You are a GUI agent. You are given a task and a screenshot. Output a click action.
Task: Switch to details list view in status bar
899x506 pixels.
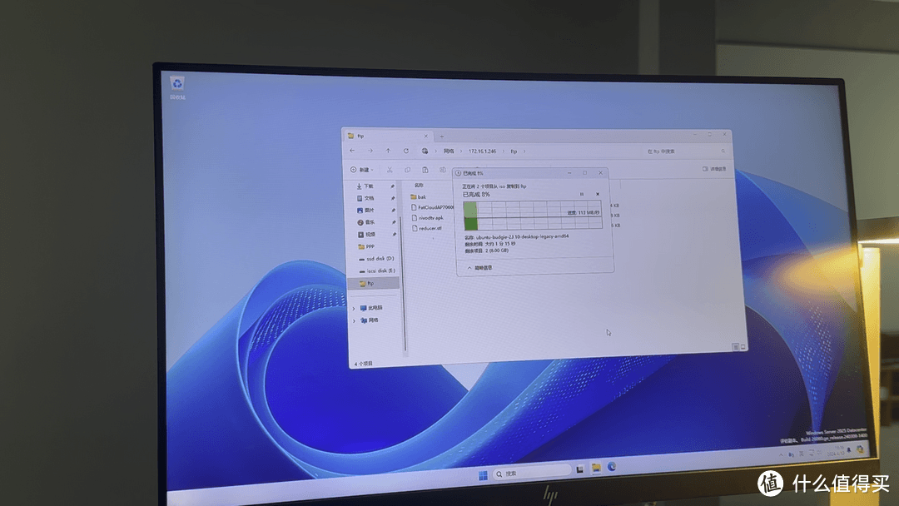coord(736,347)
